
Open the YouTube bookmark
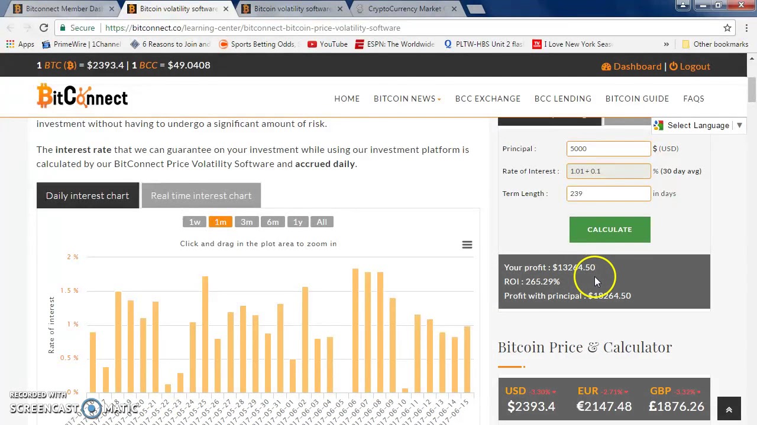tap(328, 44)
